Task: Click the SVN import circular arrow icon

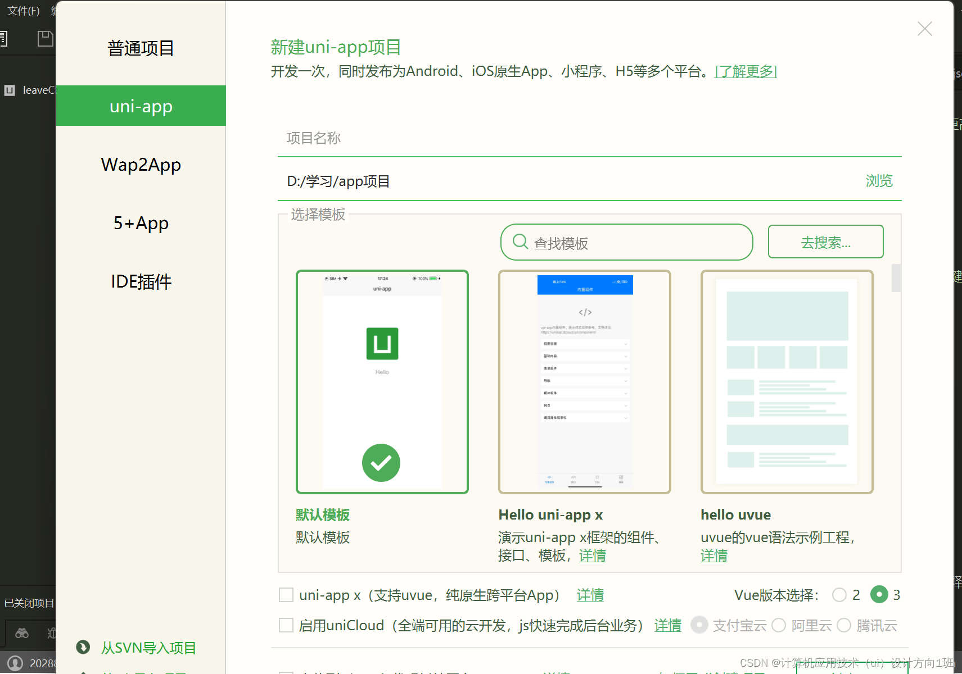Action: tap(83, 648)
